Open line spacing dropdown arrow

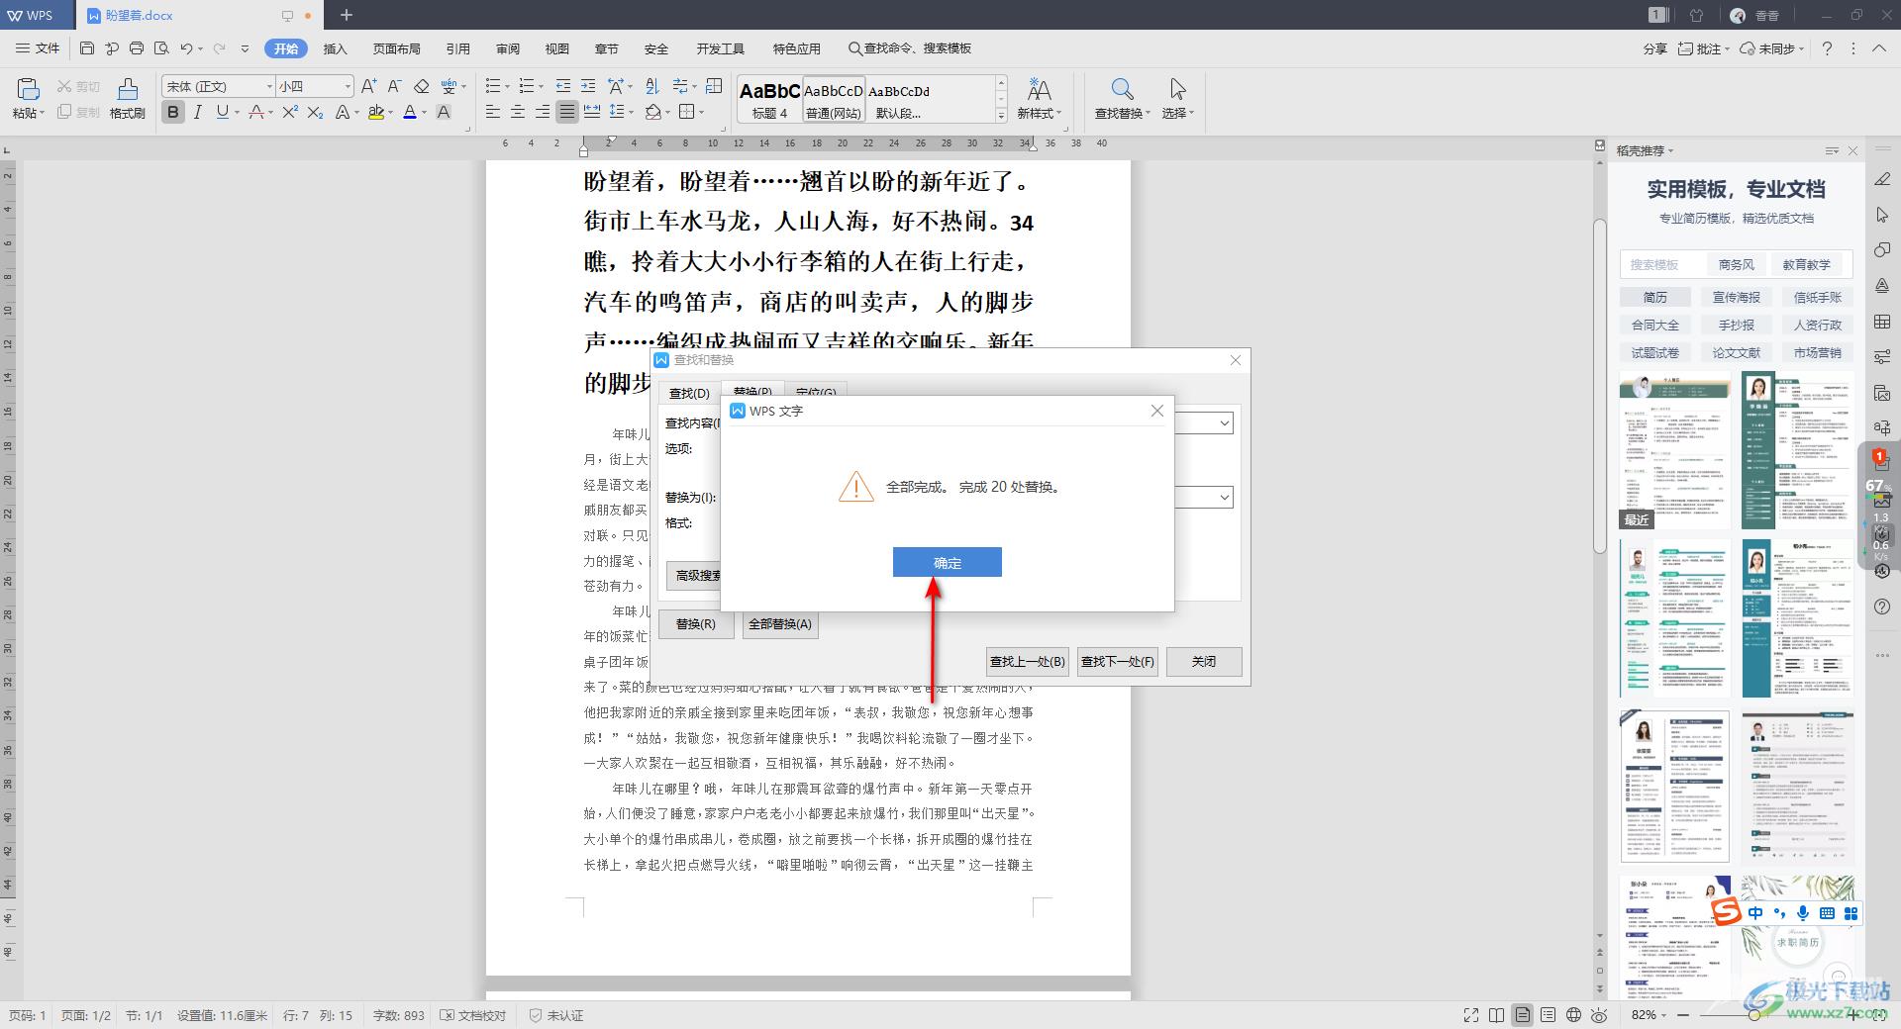pyautogui.click(x=632, y=113)
